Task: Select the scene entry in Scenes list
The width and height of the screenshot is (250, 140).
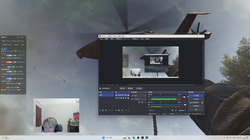Action: (x=106, y=95)
